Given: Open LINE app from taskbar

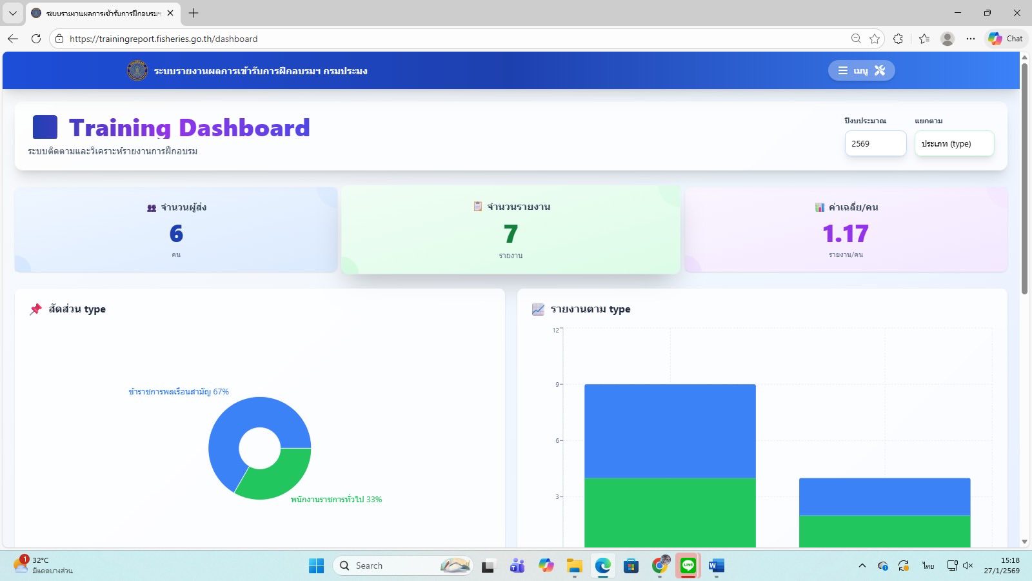Looking at the screenshot, I should pyautogui.click(x=688, y=566).
